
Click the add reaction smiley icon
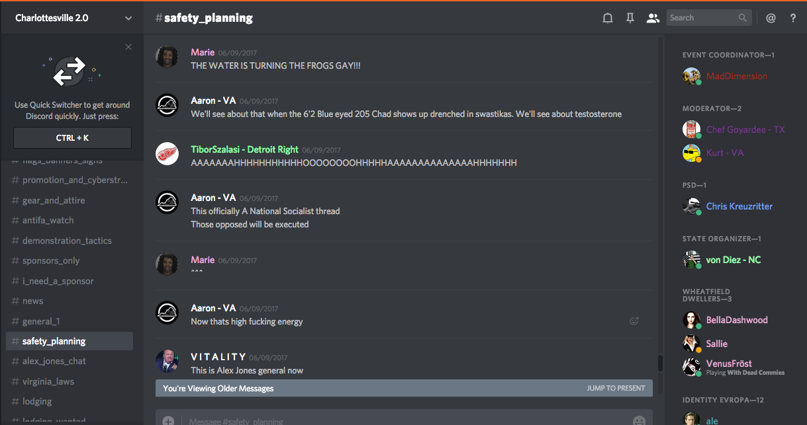pyautogui.click(x=634, y=321)
